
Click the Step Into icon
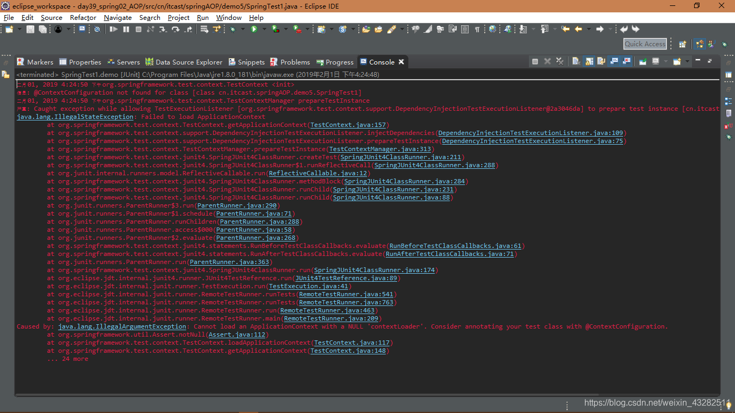[x=162, y=29]
